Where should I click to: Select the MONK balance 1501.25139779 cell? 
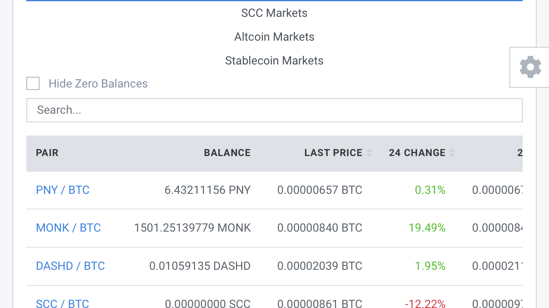coord(193,228)
